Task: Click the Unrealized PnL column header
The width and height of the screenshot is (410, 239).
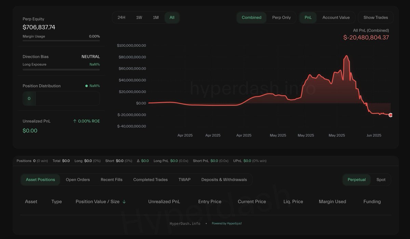Action: (x=164, y=202)
